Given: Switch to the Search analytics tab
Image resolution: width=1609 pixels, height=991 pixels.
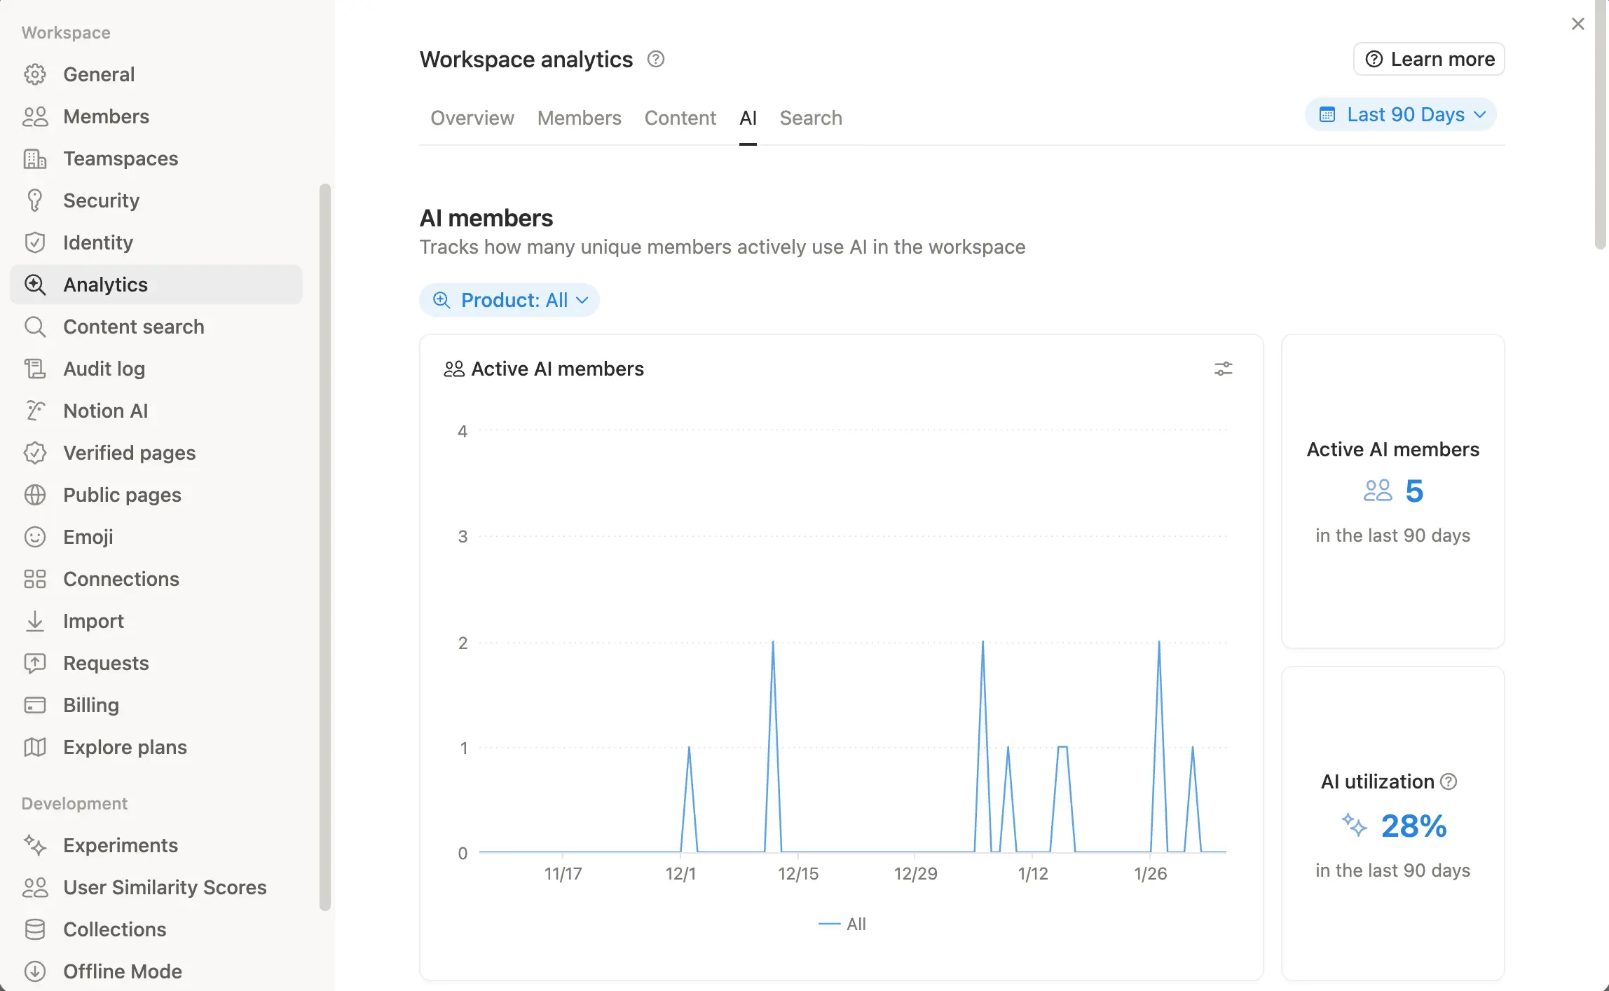Looking at the screenshot, I should [811, 118].
